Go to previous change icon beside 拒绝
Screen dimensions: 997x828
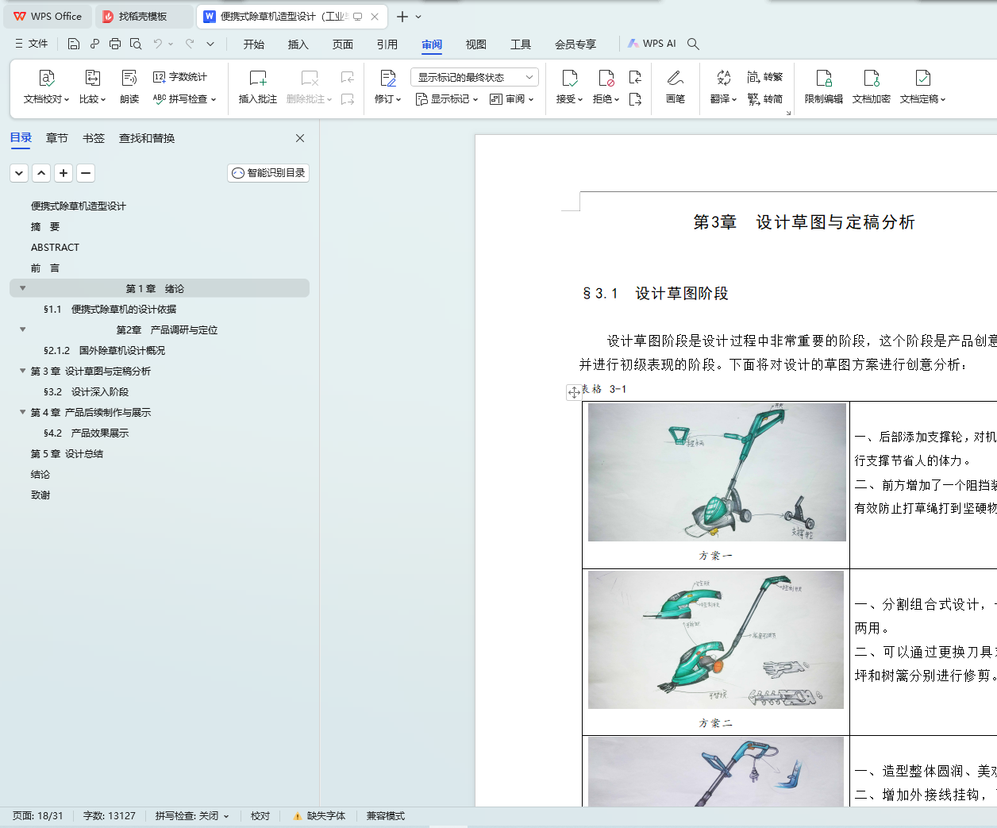pos(635,77)
